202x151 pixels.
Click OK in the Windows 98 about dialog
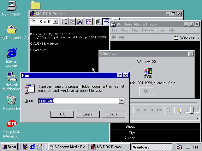[x=146, y=91]
